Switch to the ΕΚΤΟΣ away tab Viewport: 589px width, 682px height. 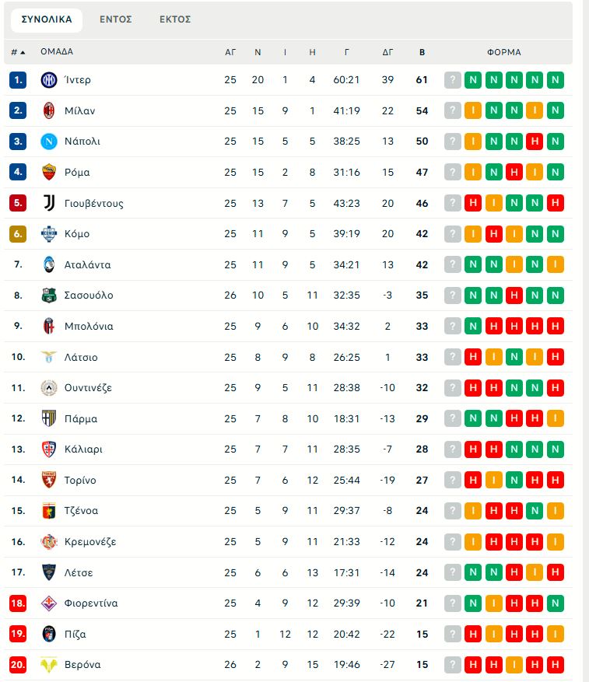point(175,19)
